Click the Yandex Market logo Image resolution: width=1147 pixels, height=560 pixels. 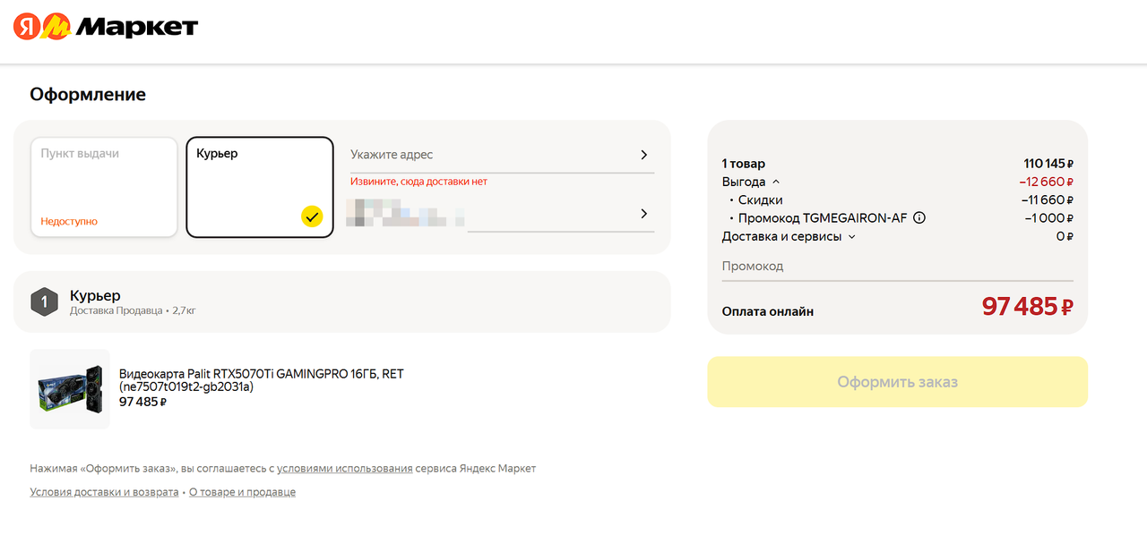(106, 27)
